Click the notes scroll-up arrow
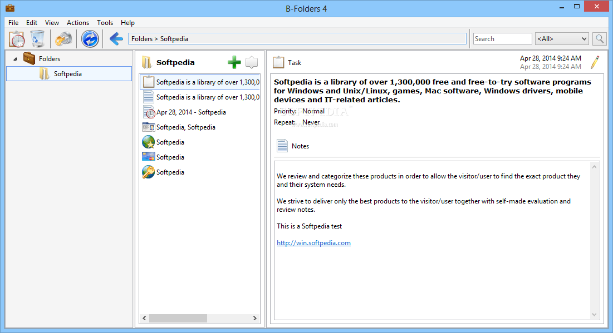613x333 pixels. coord(594,167)
